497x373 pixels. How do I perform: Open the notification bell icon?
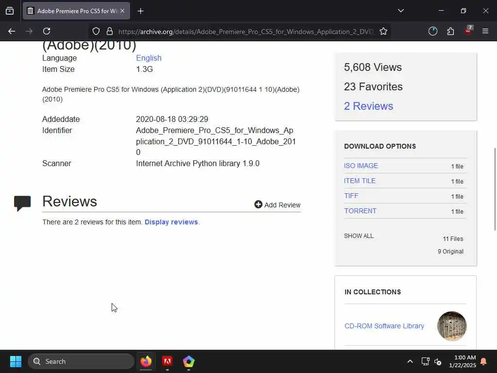pyautogui.click(x=484, y=361)
